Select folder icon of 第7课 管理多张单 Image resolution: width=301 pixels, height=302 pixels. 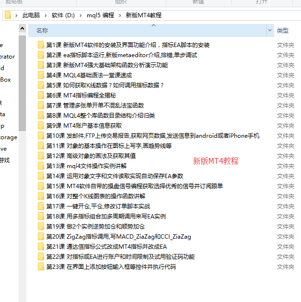[x=41, y=105]
